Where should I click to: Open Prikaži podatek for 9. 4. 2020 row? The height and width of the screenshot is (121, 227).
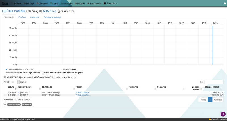point(83,92)
